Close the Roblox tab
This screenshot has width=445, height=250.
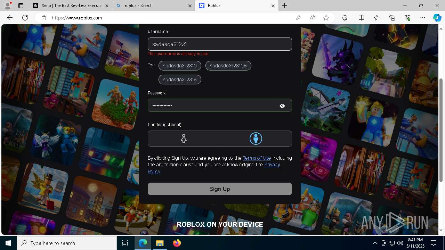[x=273, y=6]
